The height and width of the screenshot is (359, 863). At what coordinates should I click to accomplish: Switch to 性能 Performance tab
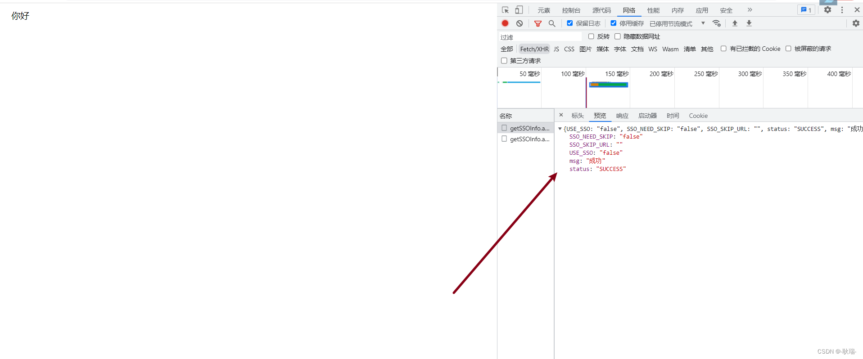point(654,10)
